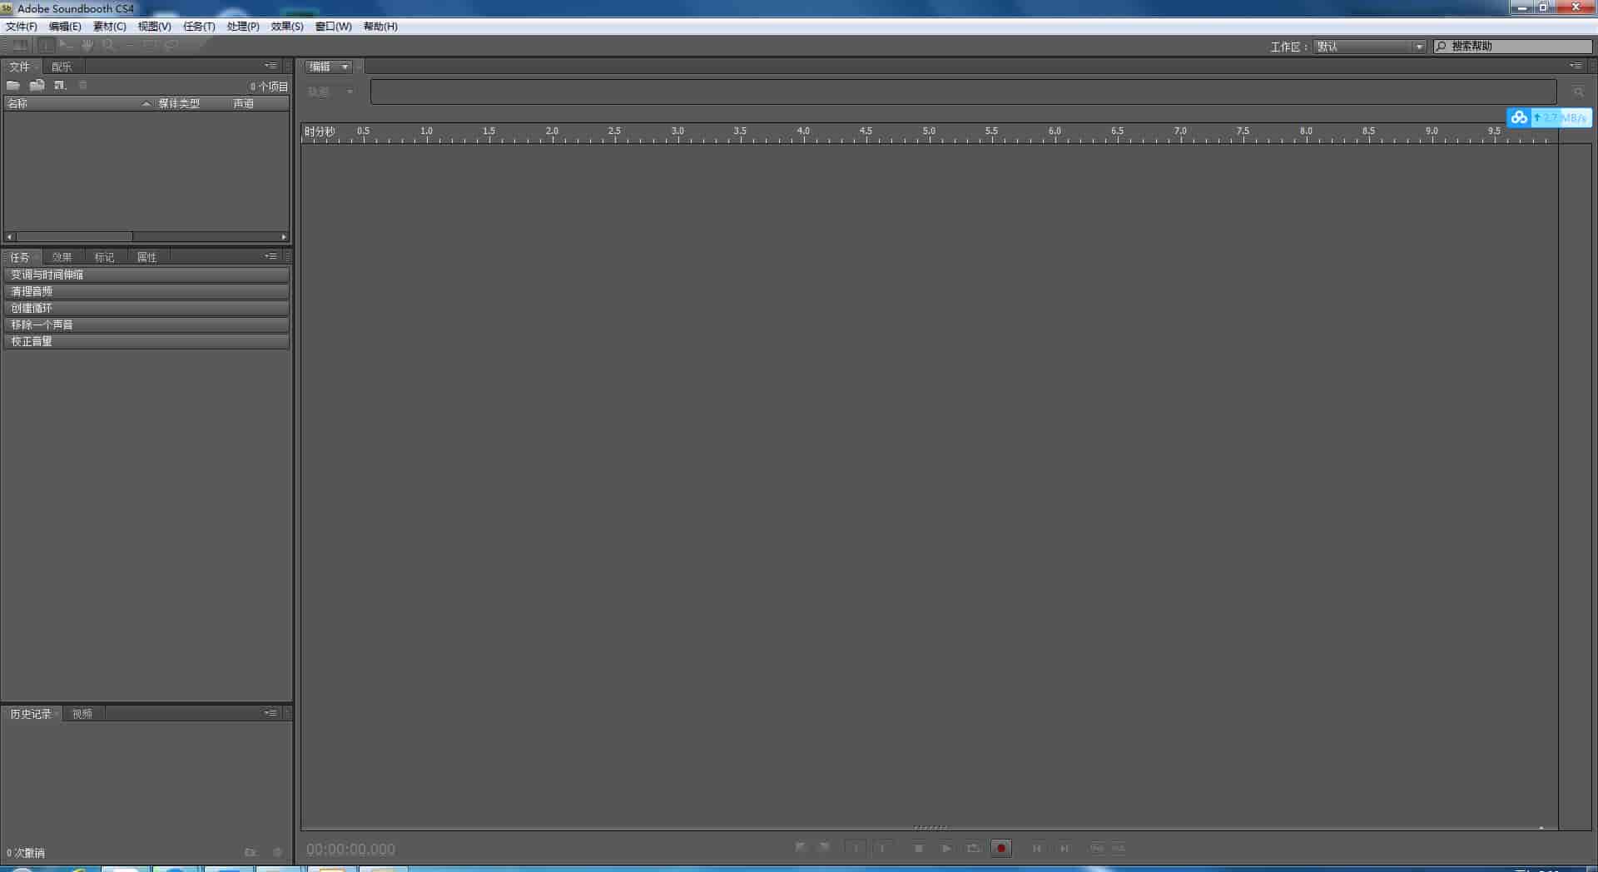Click the 5.0 mark on the time ruler

(x=929, y=133)
